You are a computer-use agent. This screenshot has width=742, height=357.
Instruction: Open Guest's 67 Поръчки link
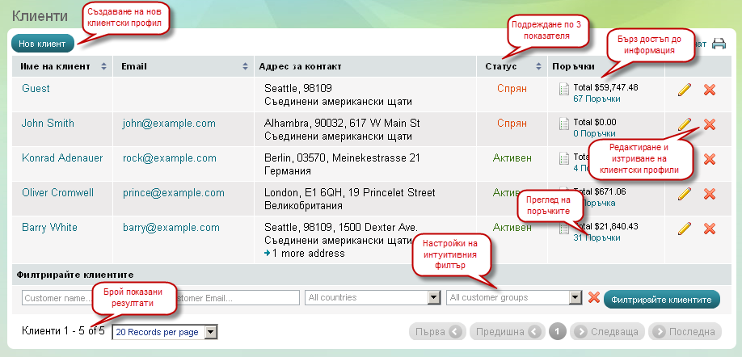(597, 99)
